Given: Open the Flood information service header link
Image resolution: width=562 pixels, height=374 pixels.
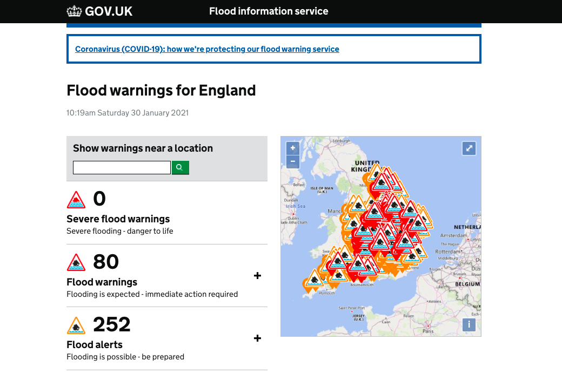Looking at the screenshot, I should click(269, 11).
